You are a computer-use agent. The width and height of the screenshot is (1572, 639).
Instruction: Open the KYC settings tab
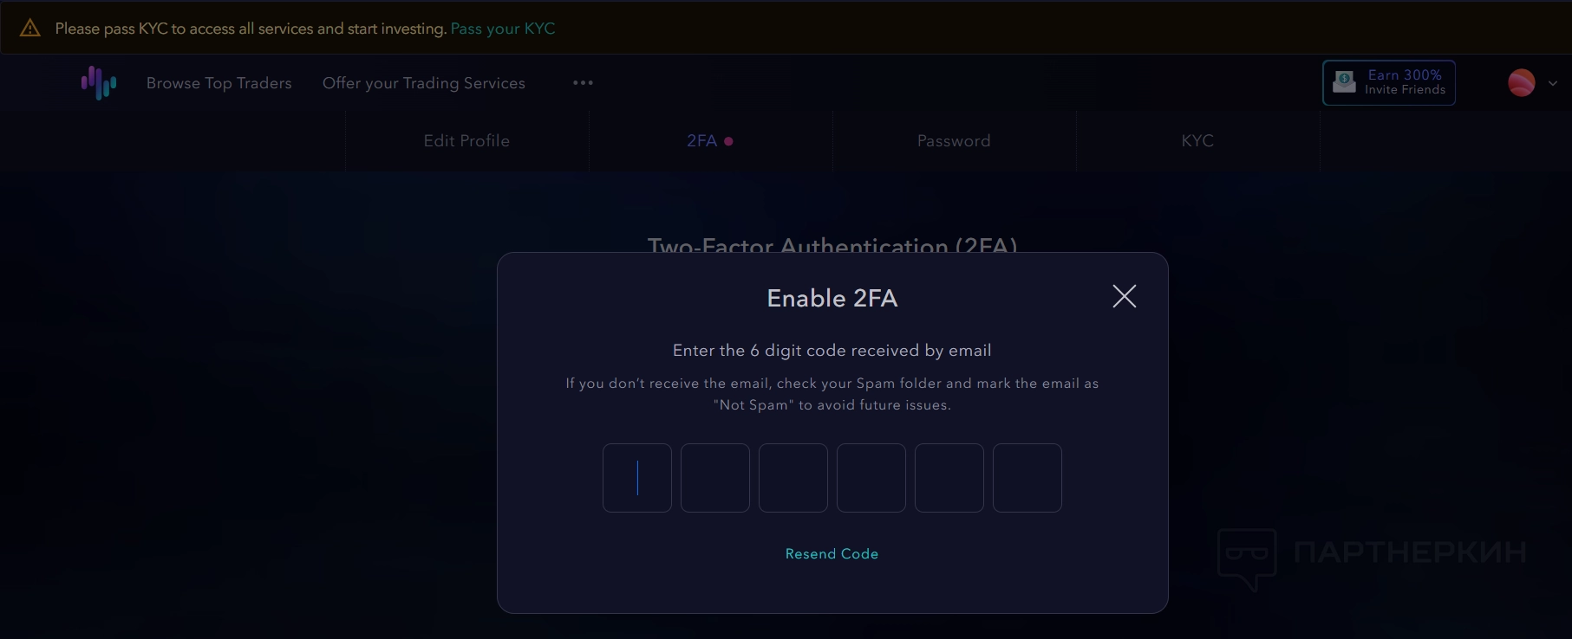[1197, 141]
